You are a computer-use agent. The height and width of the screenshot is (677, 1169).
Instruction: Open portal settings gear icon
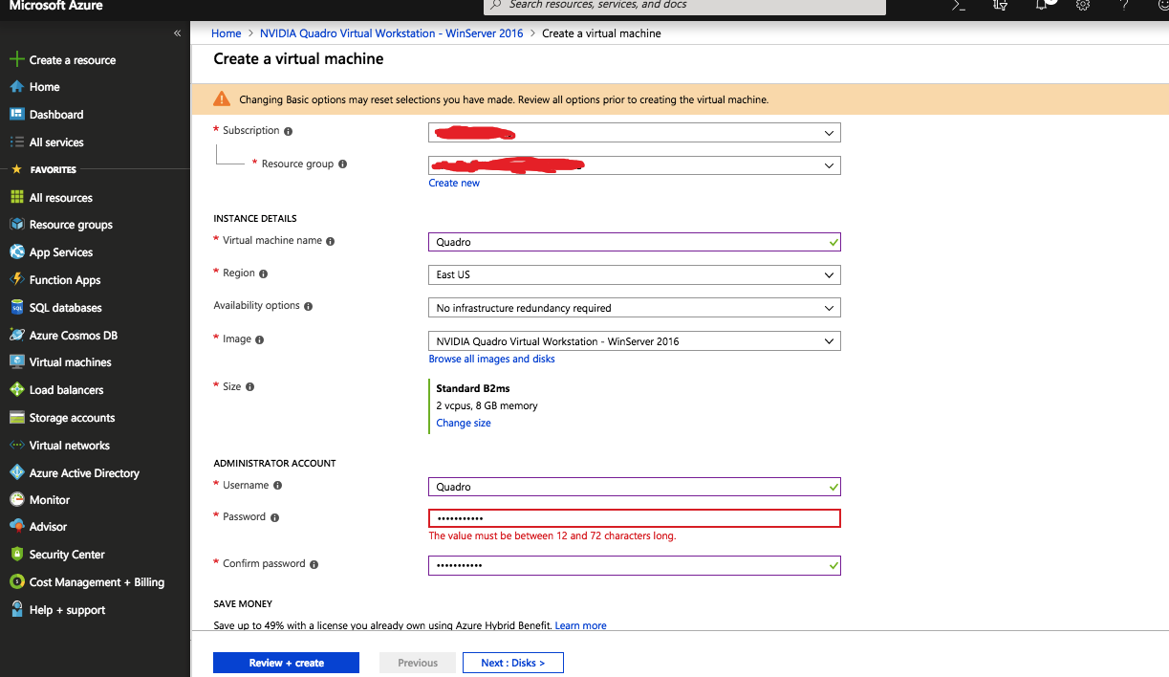1083,5
